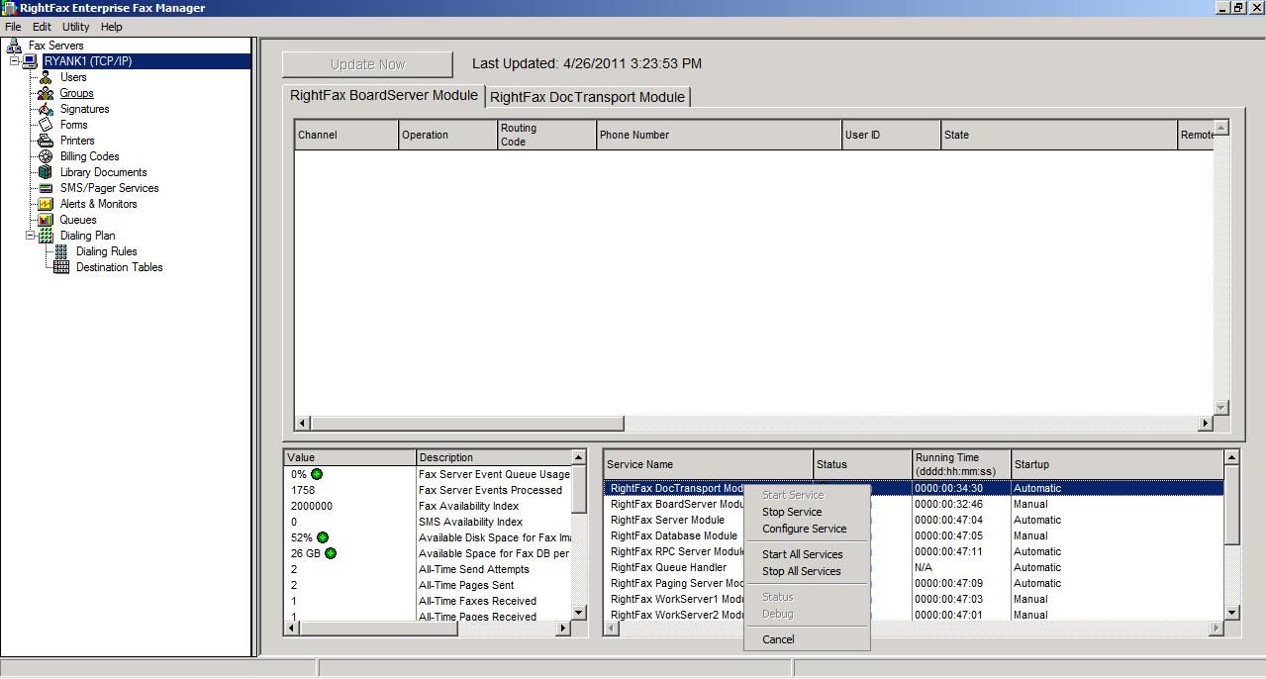Select the RightFax BoardServer Module tab
1266x679 pixels.
point(384,96)
